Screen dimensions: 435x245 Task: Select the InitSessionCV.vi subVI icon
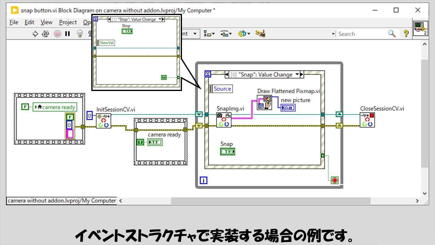click(x=104, y=121)
